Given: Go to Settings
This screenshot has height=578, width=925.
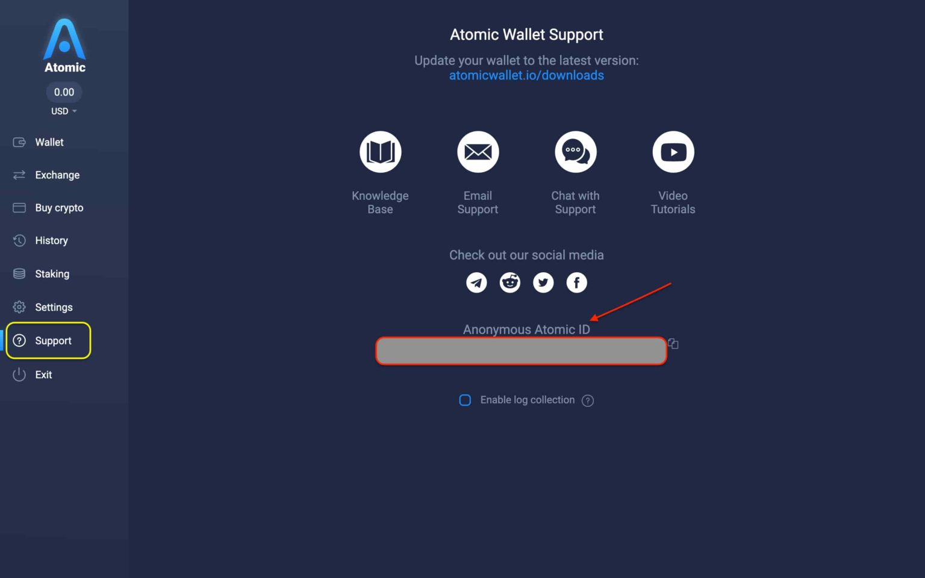Looking at the screenshot, I should click(54, 307).
